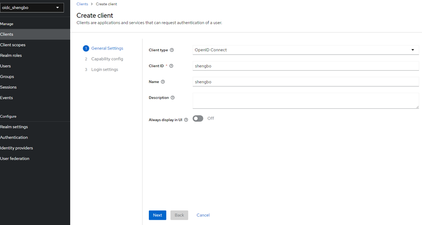Click help icon next to Client type
The width and height of the screenshot is (422, 225).
tap(172, 50)
